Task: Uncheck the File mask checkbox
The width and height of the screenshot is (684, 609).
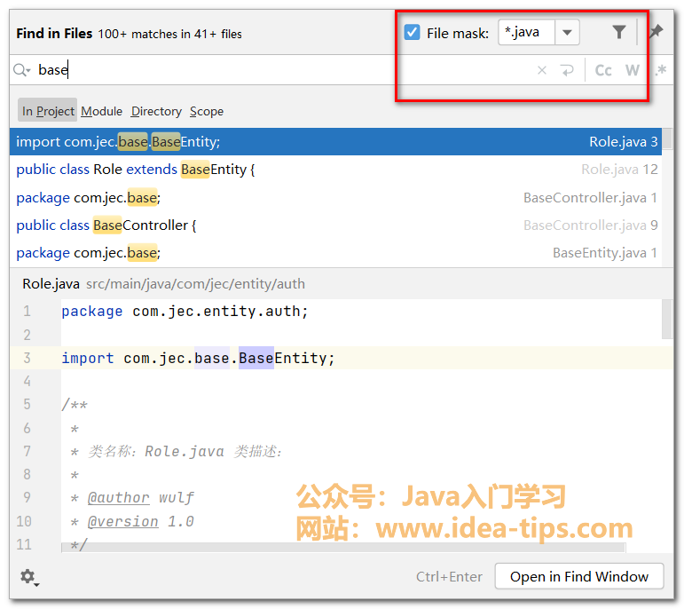Action: tap(412, 33)
